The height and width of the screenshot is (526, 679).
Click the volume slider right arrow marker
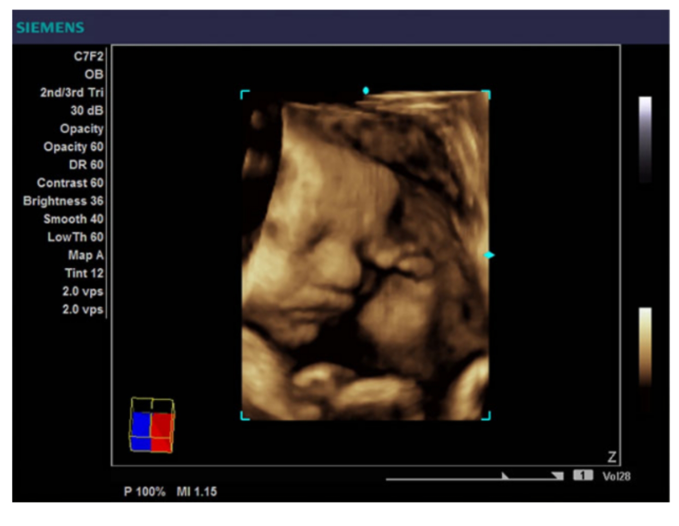[x=558, y=475]
